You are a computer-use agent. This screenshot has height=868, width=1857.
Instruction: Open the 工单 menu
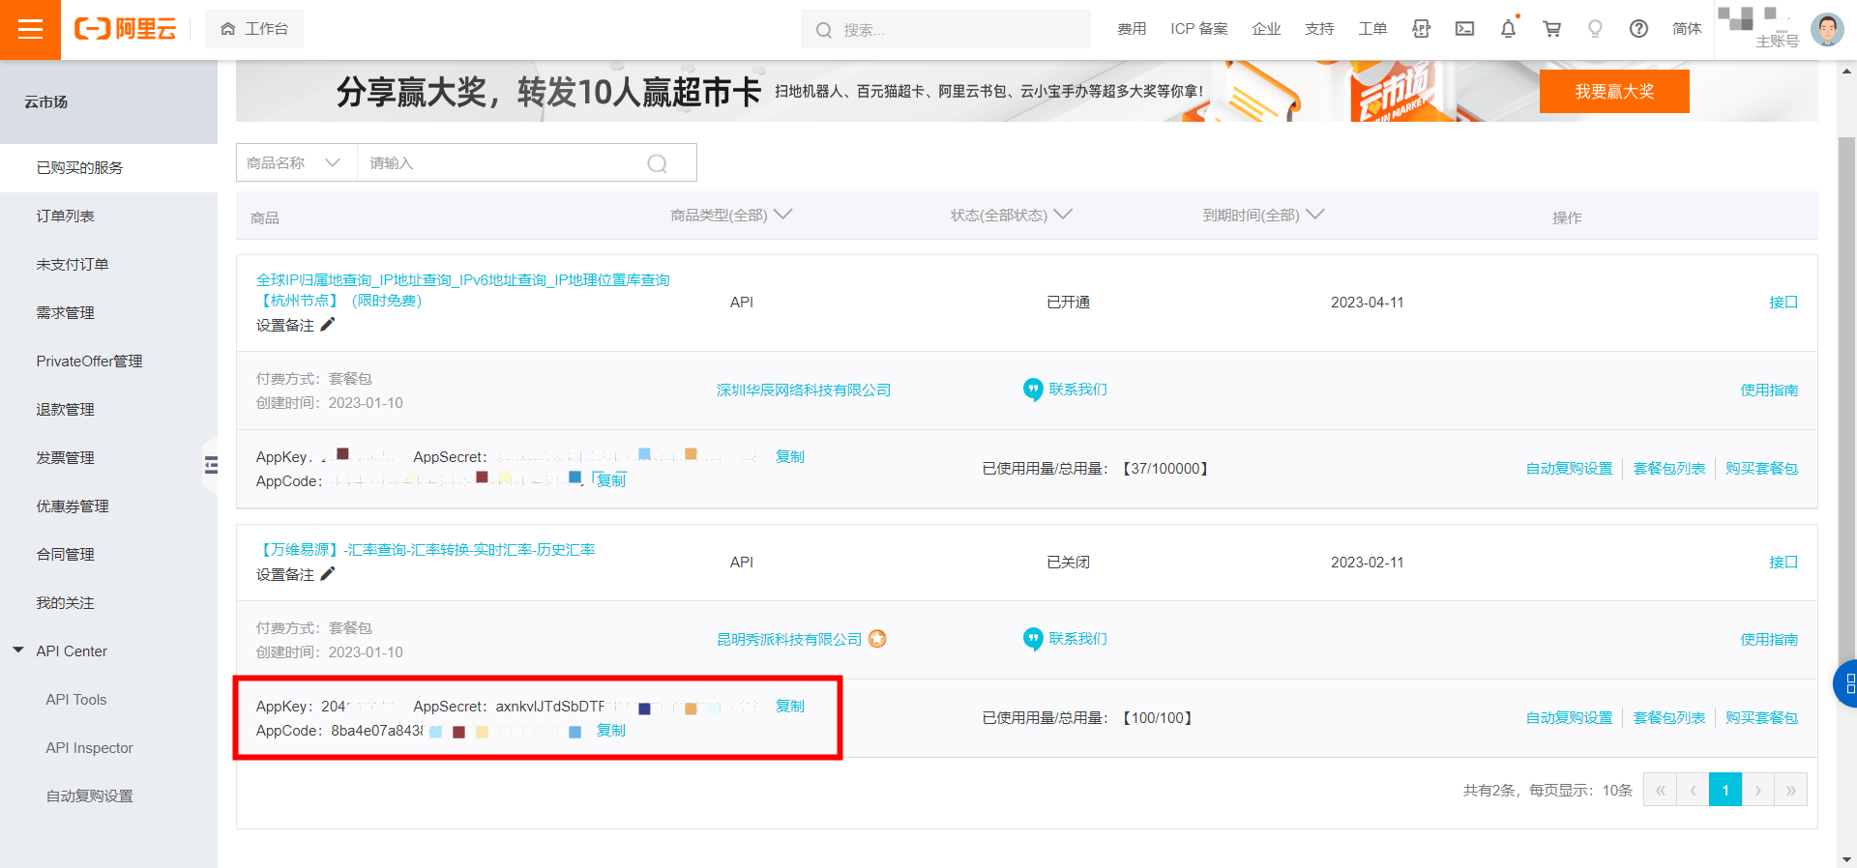(1372, 29)
